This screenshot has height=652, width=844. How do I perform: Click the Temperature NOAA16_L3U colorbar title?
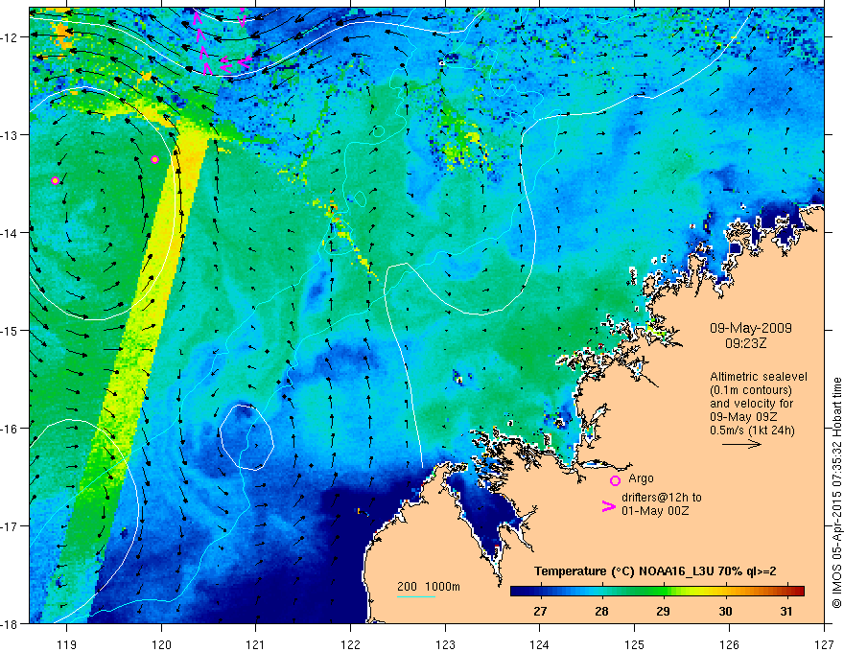pyautogui.click(x=655, y=571)
